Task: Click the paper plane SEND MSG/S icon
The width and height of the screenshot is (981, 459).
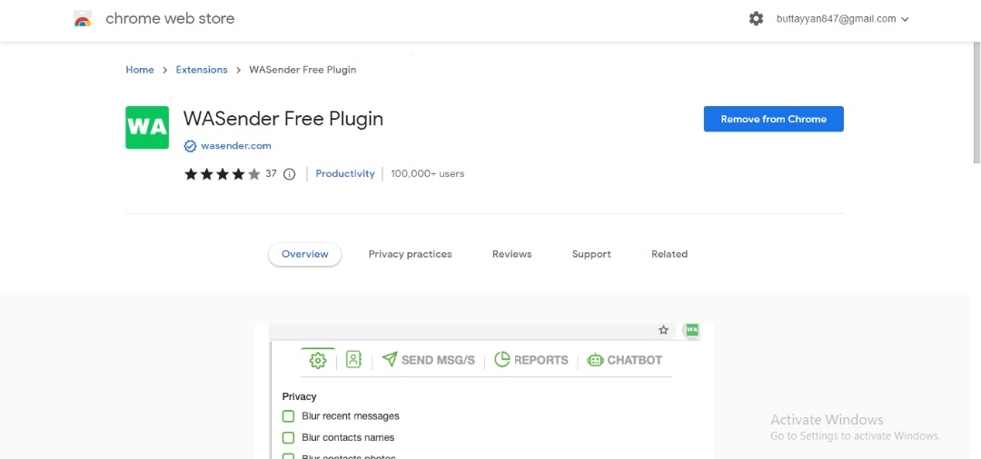Action: point(390,359)
